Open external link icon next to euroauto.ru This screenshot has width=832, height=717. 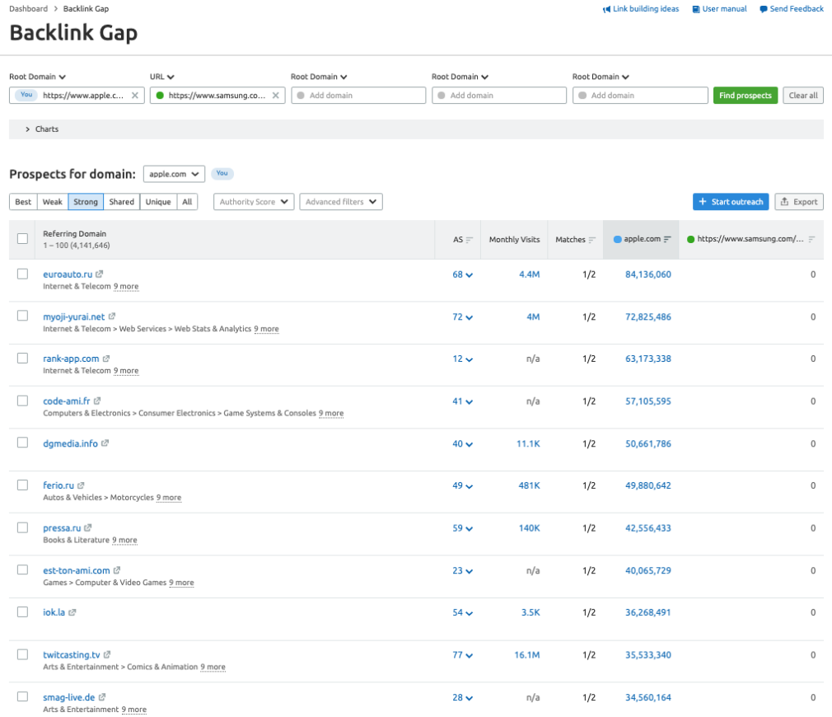(x=99, y=274)
